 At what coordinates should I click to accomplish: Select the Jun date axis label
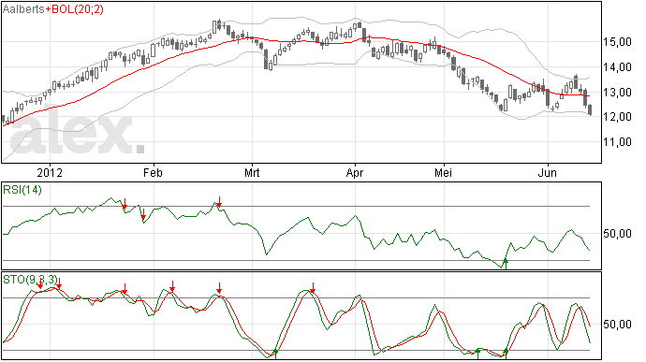(548, 172)
